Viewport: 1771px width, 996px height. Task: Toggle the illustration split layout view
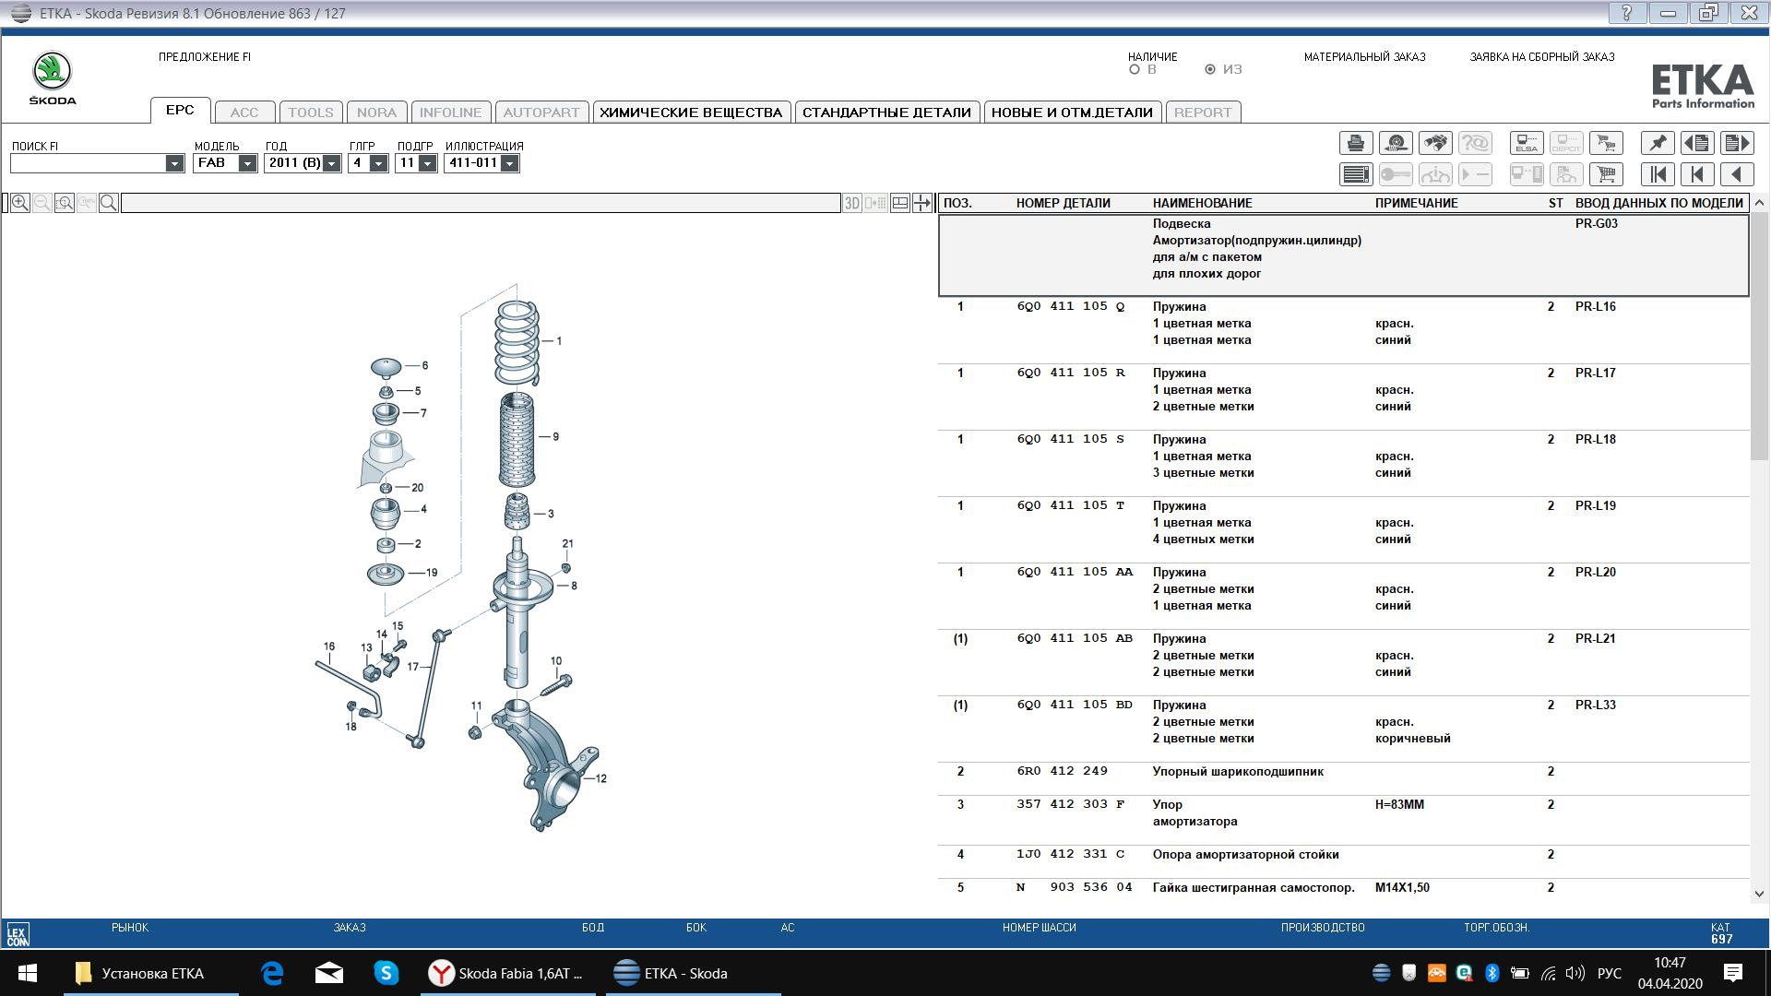900,203
